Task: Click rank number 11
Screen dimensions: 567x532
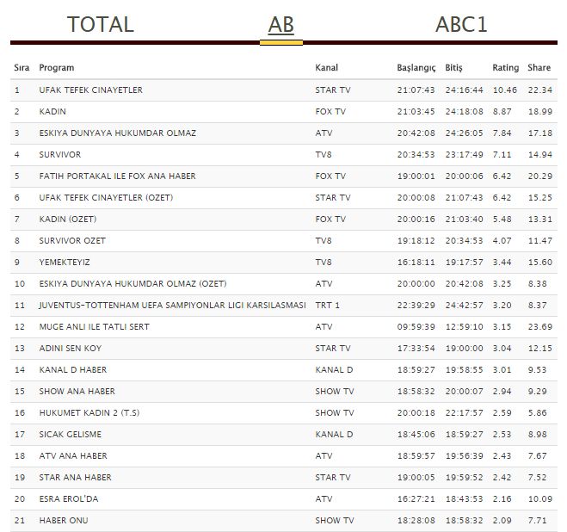Action: click(x=20, y=306)
